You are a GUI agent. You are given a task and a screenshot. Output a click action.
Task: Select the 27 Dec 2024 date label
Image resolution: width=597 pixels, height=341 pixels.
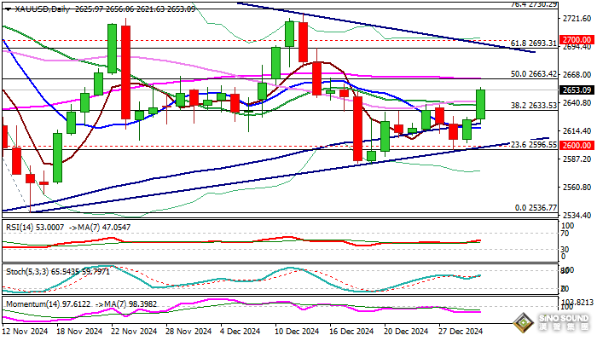click(461, 332)
